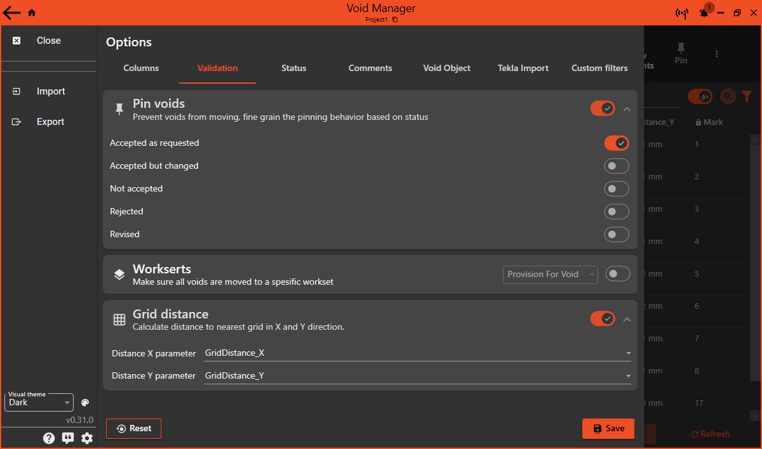This screenshot has width=762, height=449.
Task: Open the notification bell with the badge
Action: pos(704,12)
